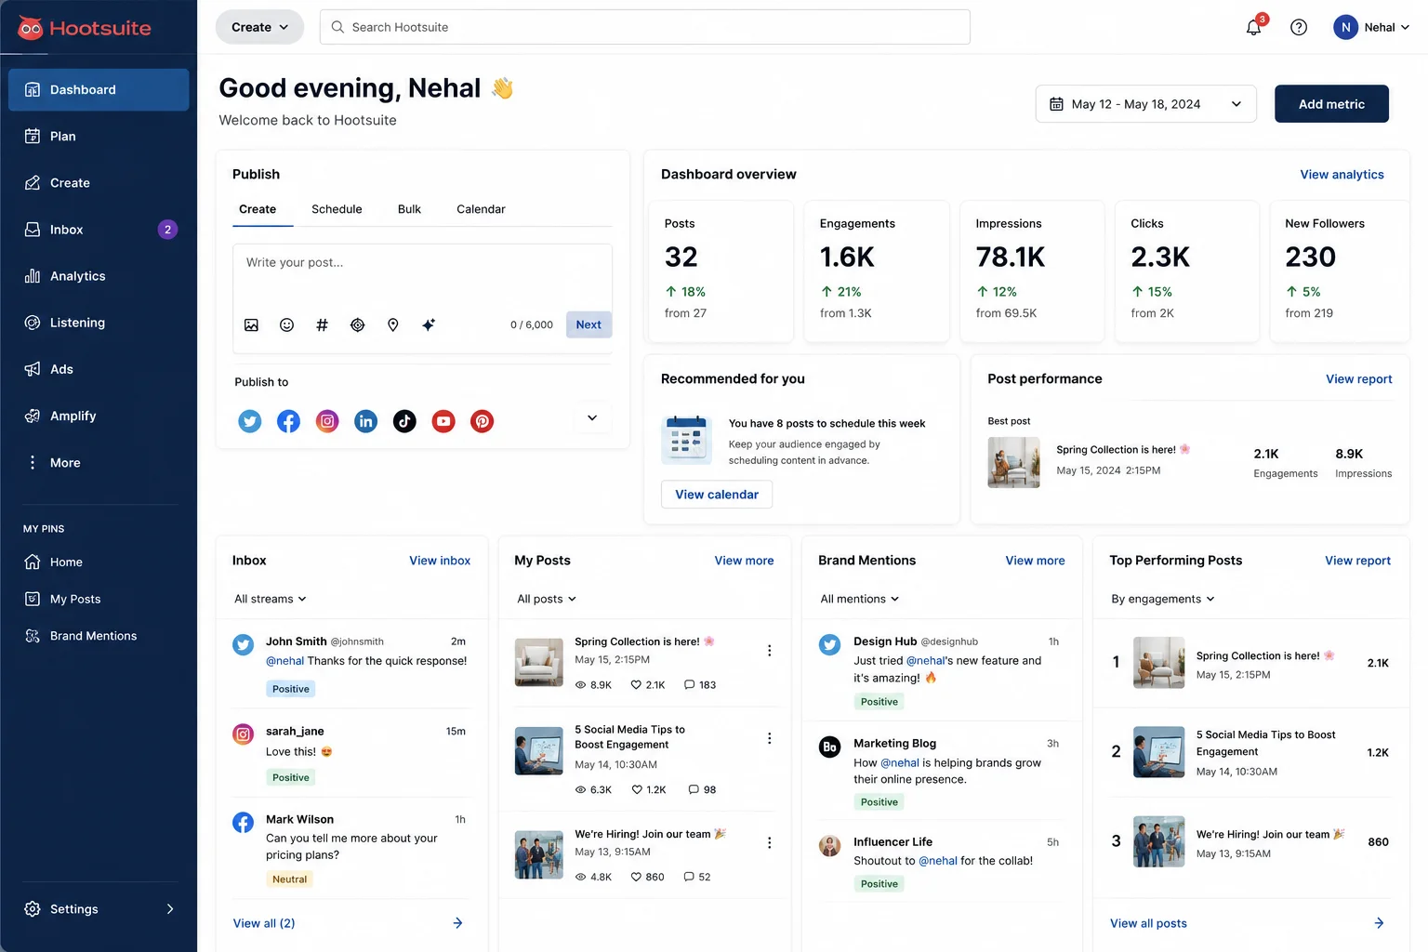
Task: Switch to the Schedule tab
Action: (337, 209)
